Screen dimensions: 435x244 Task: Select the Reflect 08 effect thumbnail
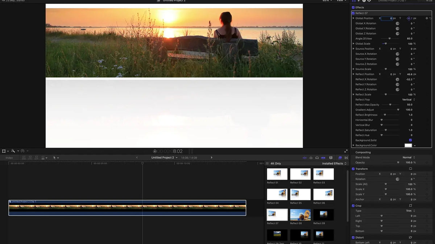(x=300, y=215)
